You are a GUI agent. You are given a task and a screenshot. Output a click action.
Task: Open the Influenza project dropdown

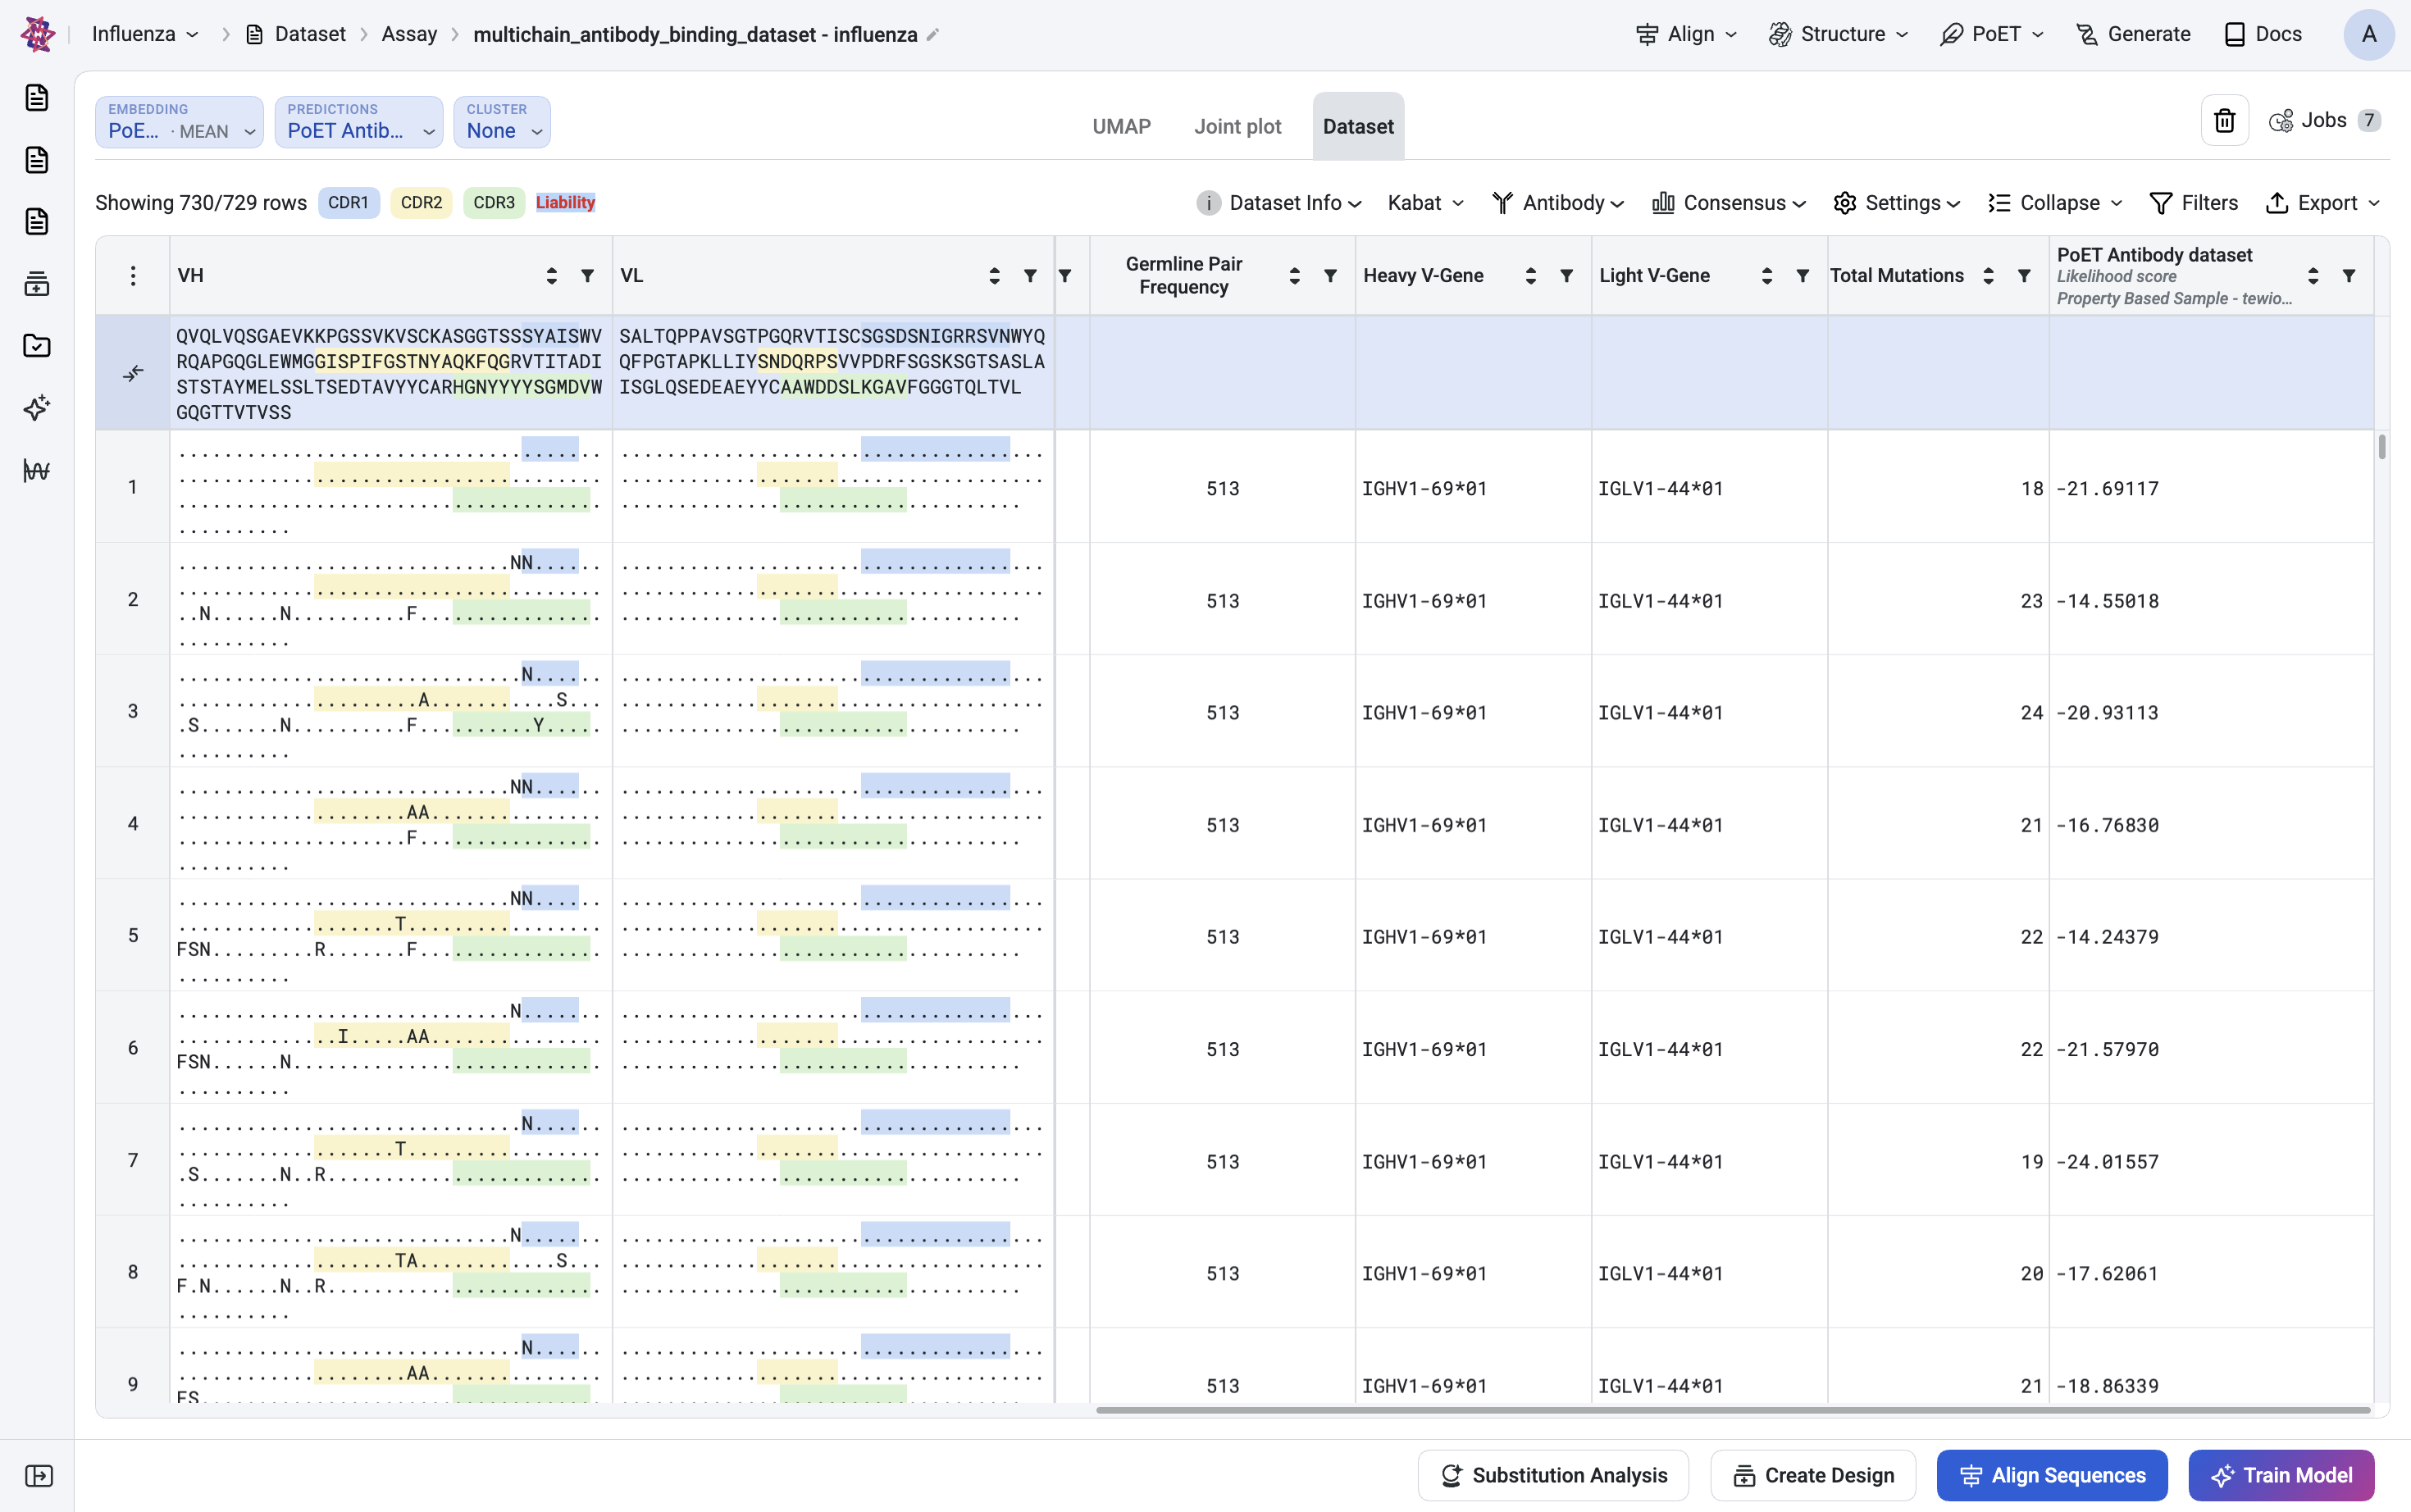(146, 34)
